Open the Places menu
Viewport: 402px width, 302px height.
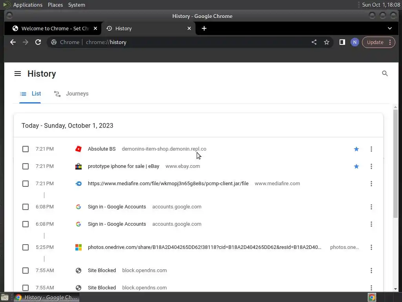[x=55, y=5]
